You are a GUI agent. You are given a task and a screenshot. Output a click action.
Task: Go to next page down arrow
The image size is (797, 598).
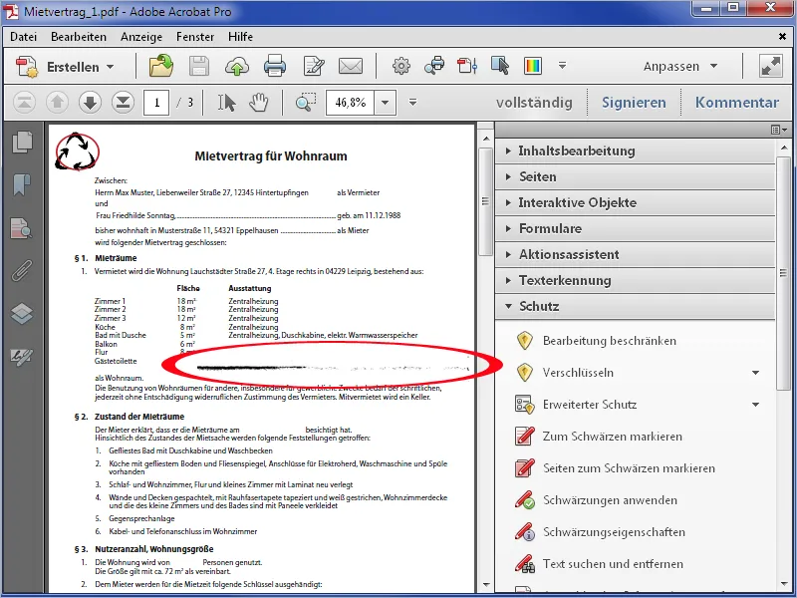90,103
